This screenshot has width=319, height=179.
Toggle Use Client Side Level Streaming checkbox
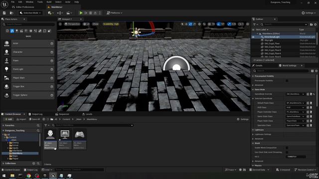(287, 152)
